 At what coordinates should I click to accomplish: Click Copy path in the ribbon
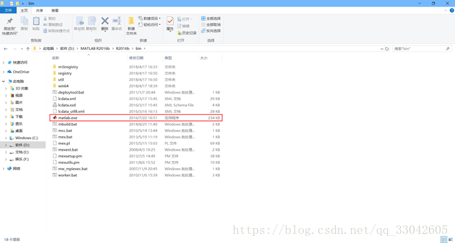coord(53,25)
